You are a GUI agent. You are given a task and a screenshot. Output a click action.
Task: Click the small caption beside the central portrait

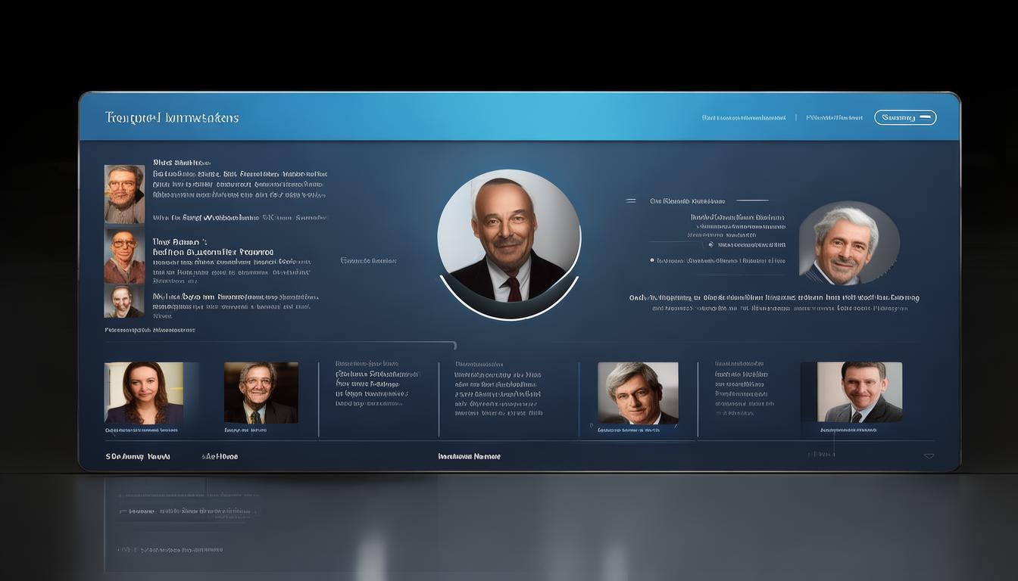pos(368,261)
